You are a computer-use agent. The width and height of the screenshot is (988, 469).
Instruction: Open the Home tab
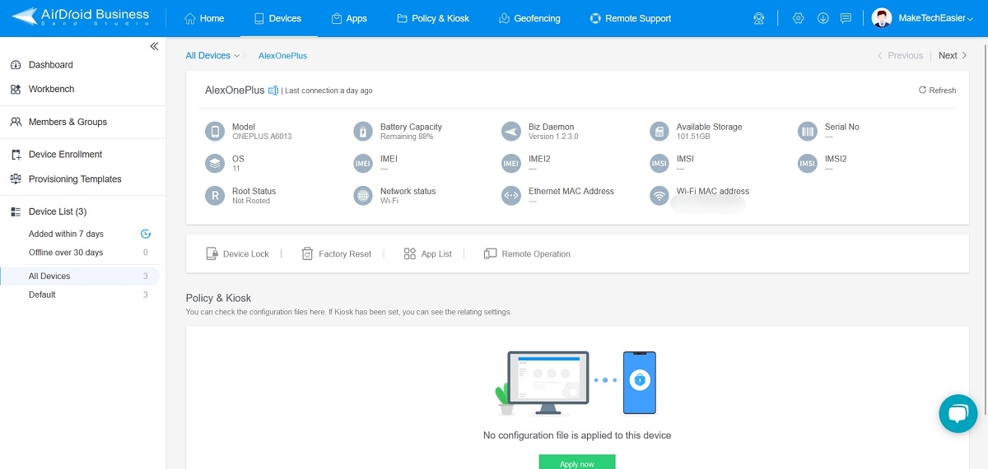[204, 18]
